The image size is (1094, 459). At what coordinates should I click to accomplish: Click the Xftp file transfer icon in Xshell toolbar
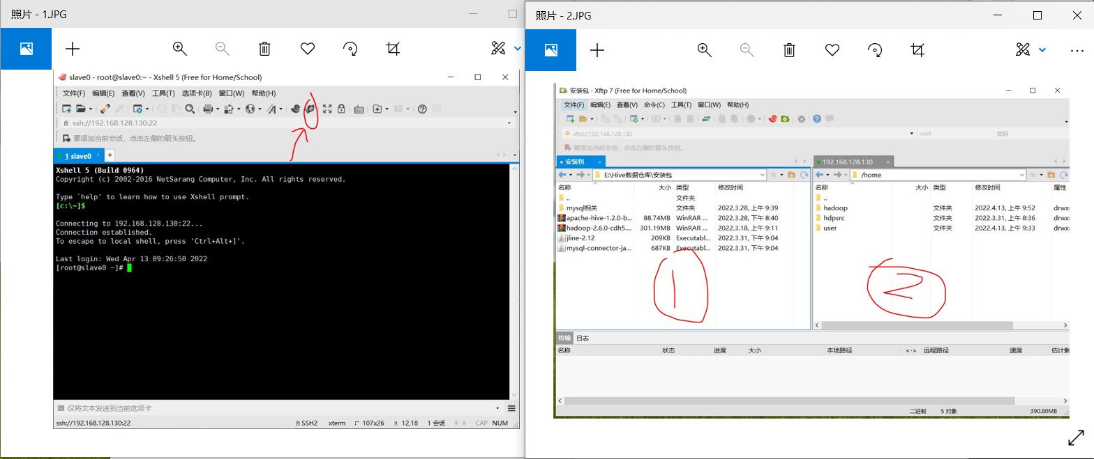click(310, 109)
